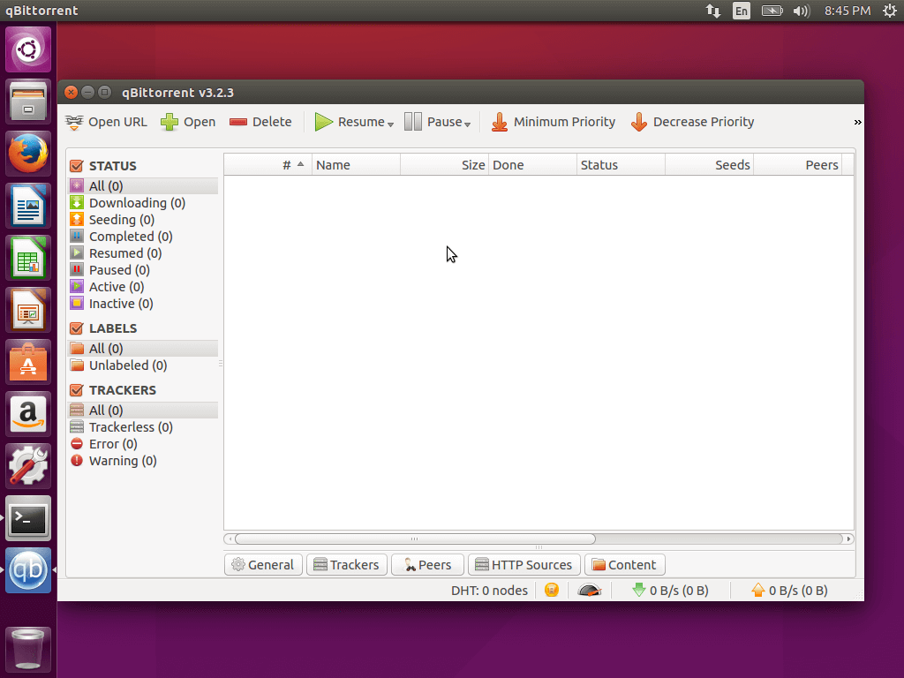This screenshot has width=904, height=678.
Task: Click the red Delete toolbar icon
Action: click(238, 122)
